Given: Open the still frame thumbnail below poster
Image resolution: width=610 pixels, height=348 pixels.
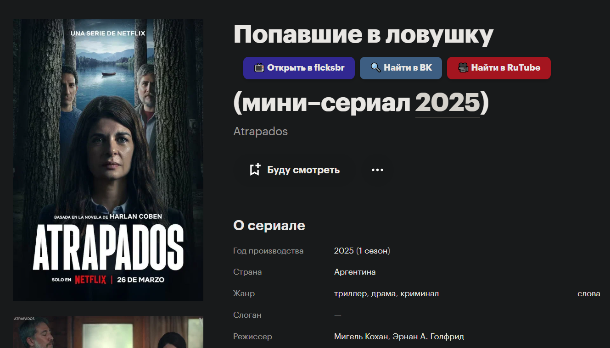Looking at the screenshot, I should [x=108, y=332].
